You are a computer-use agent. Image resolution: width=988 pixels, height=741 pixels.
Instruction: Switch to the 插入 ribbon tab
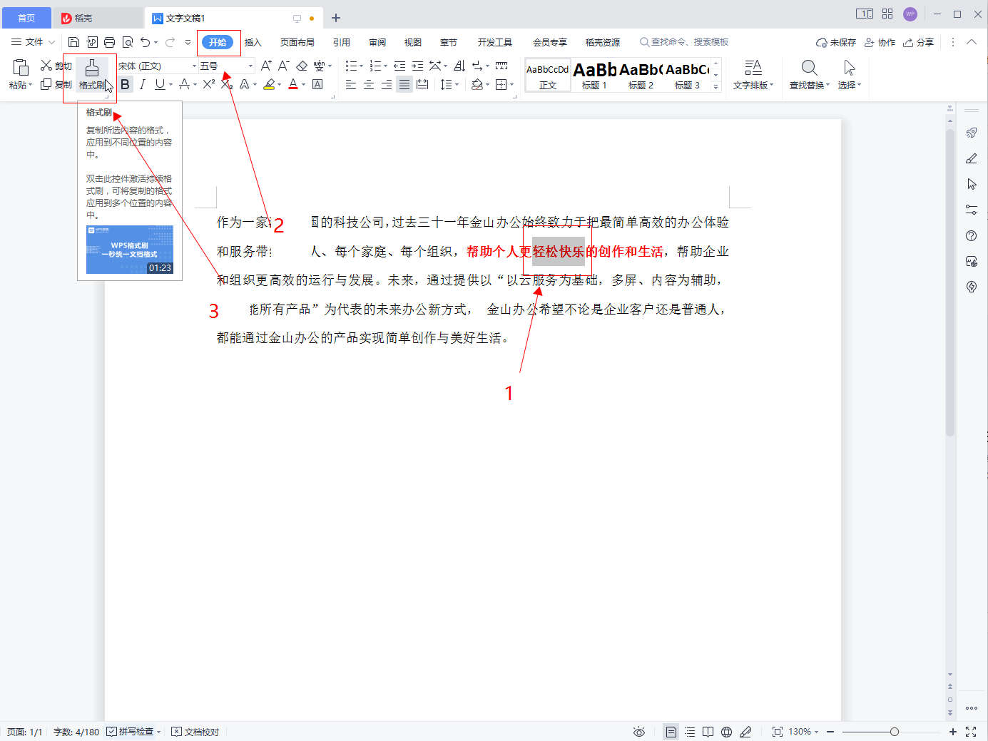(253, 42)
